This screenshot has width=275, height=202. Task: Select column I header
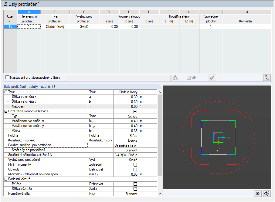211,12
